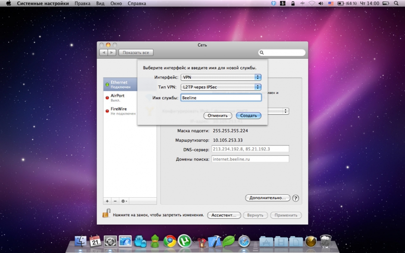Open Xcode from the Dock
Viewport: 405px width, 253px height.
pos(215,241)
